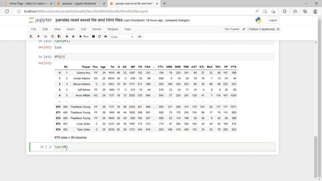This screenshot has width=322, height=181.
Task: Click the 675 rows × 30 columns text
Action: click(x=70, y=137)
